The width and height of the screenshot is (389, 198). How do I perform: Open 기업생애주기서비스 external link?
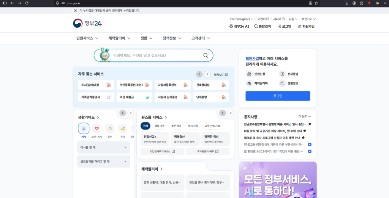[162, 151]
